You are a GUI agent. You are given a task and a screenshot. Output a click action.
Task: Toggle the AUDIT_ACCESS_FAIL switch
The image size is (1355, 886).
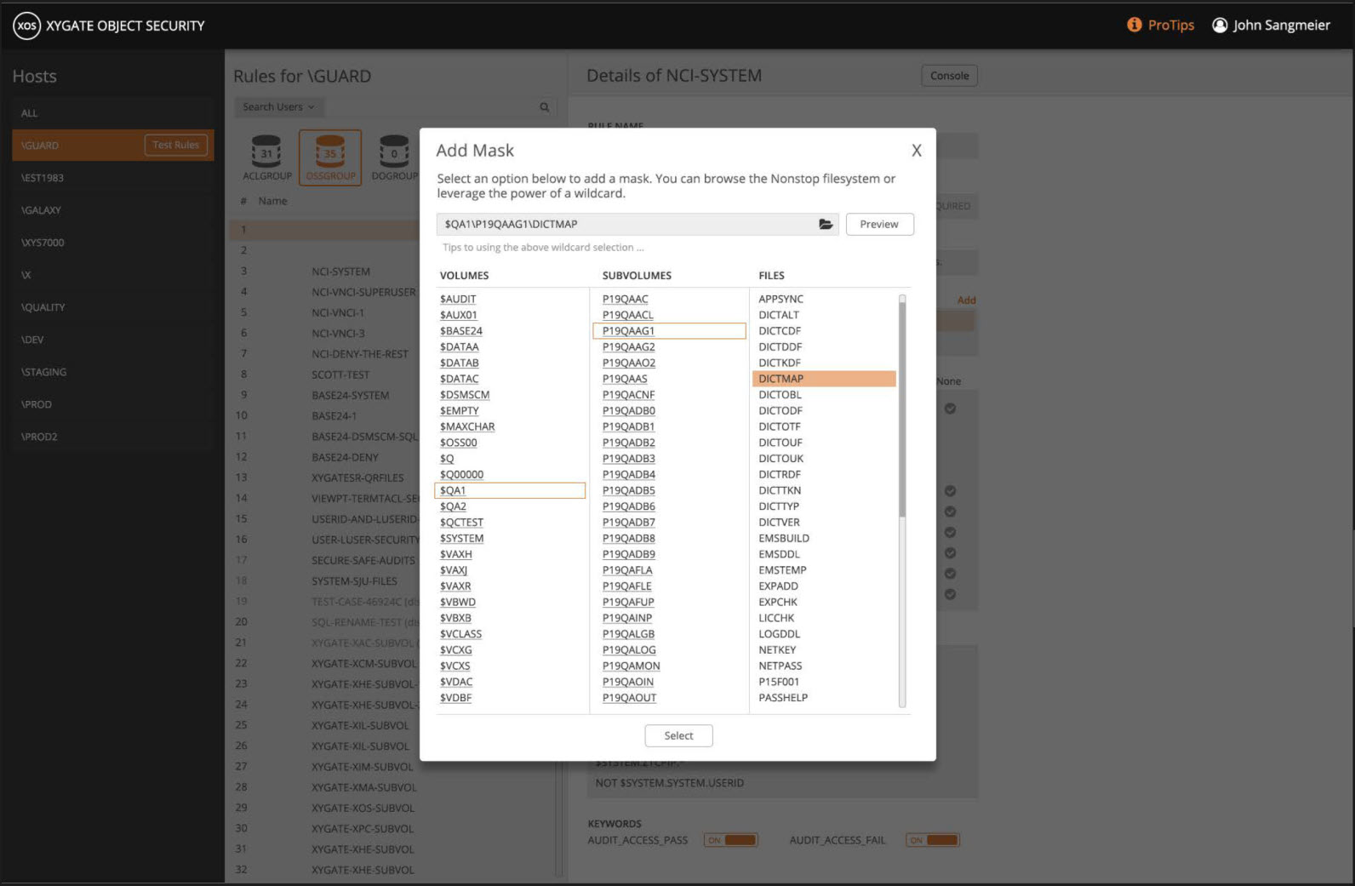coord(933,840)
